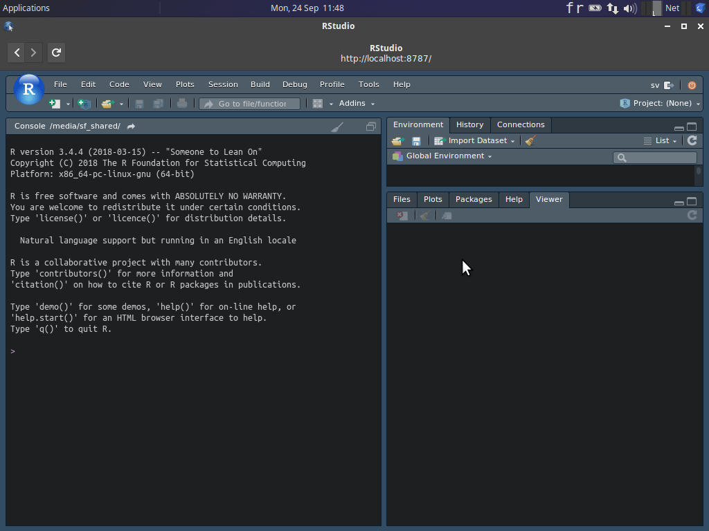Switch to the Help tab in lower pane
Viewport: 709px width, 531px height.
pos(514,200)
